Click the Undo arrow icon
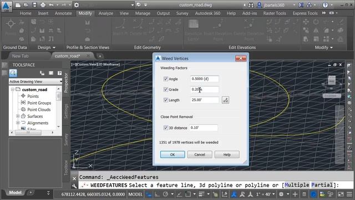This screenshot has width=355, height=200. coord(51,5)
